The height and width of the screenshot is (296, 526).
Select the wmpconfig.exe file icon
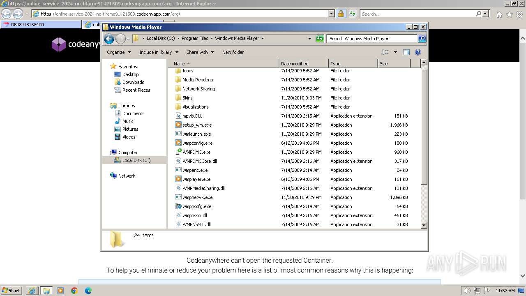pos(178,143)
